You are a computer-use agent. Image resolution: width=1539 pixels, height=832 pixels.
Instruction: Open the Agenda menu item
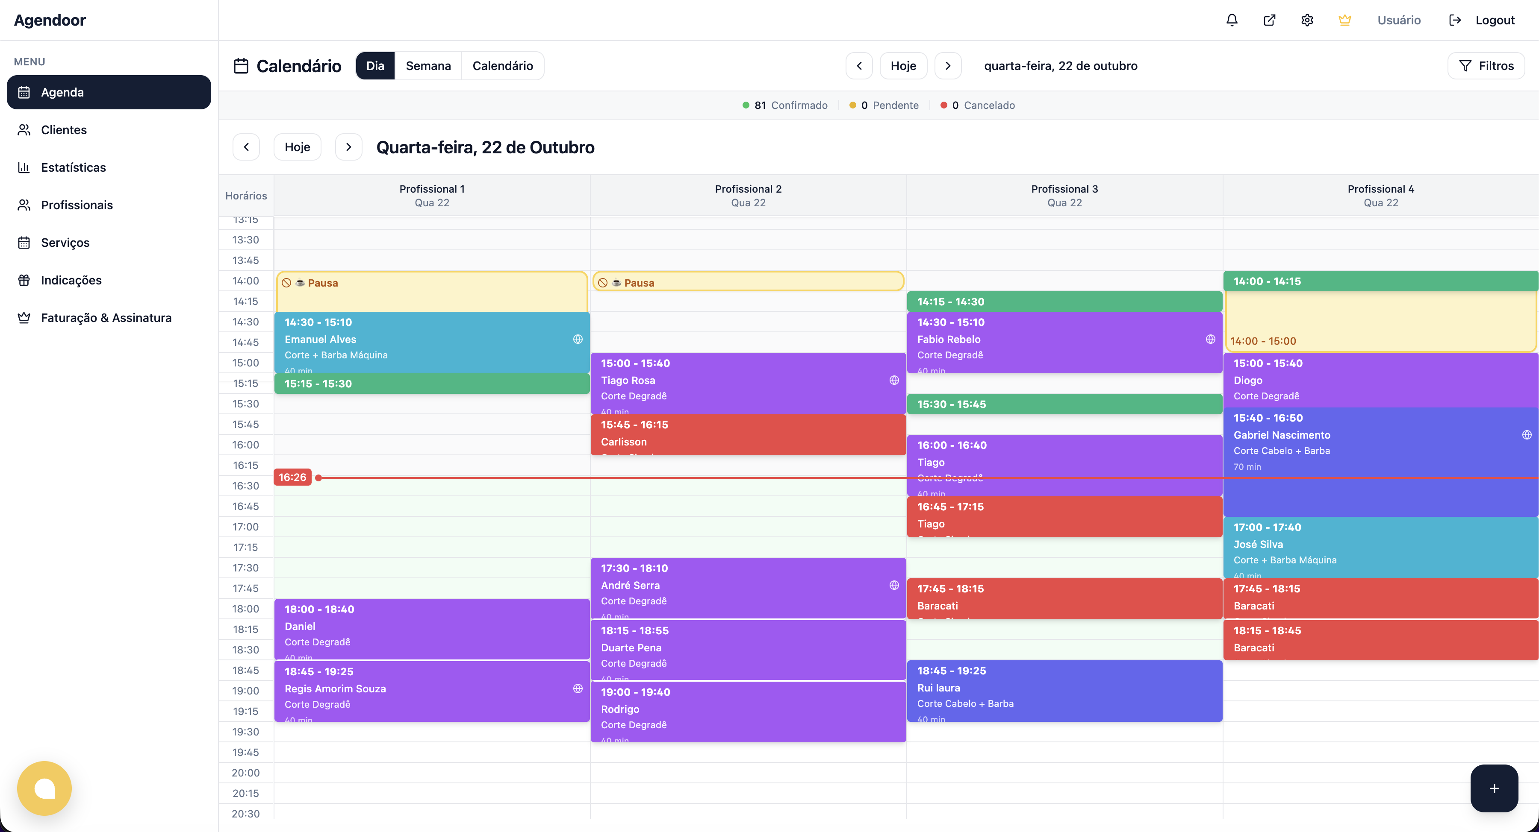pos(109,92)
